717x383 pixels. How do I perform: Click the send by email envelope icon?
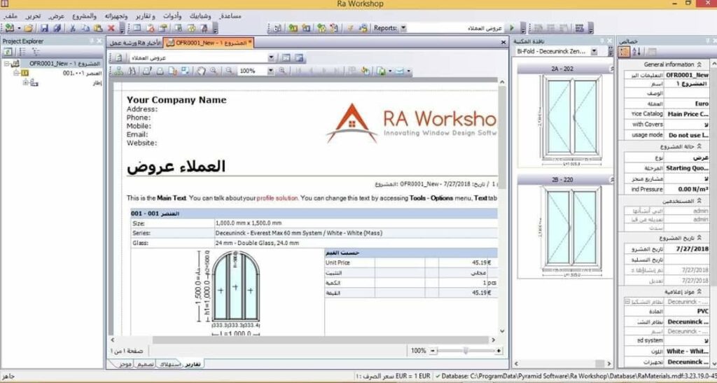pos(400,71)
